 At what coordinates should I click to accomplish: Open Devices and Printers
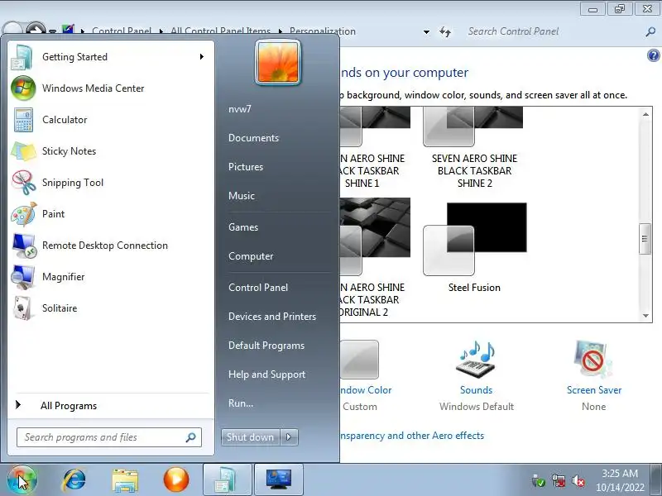point(272,317)
